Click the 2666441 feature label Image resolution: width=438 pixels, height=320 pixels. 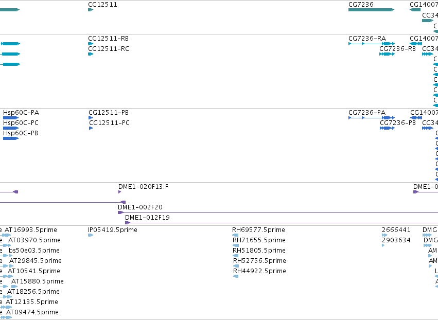point(396,230)
